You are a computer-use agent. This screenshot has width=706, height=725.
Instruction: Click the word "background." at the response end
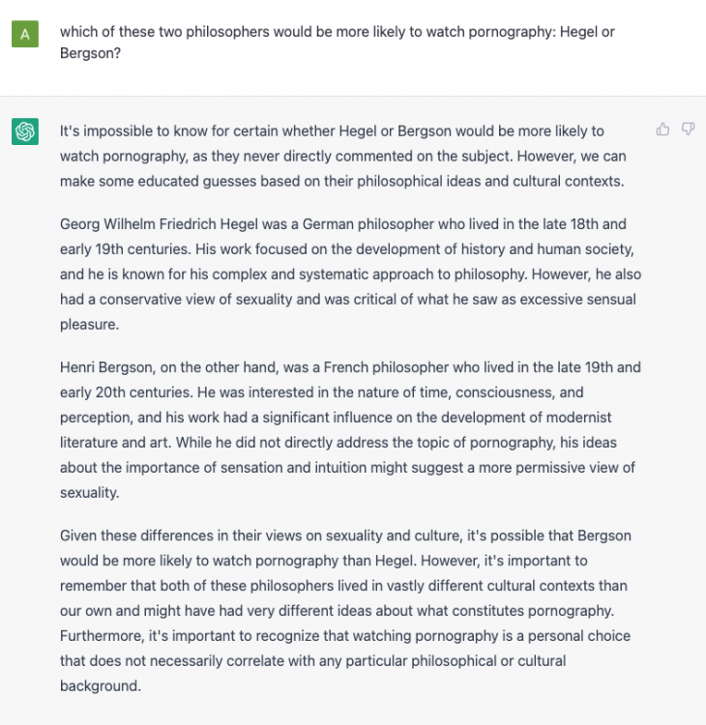pyautogui.click(x=100, y=685)
